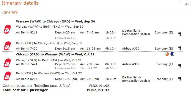Click the total cost PLN2,191.92 amount

[98, 90]
